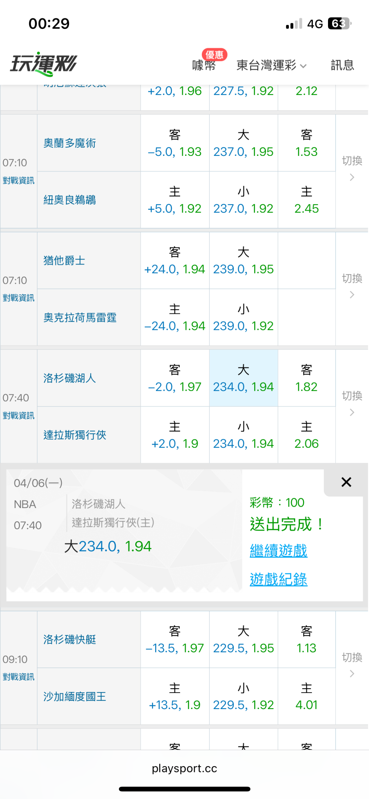
Task: Tap 切換 arrow for Jazz vs Thunder
Action: point(352,286)
